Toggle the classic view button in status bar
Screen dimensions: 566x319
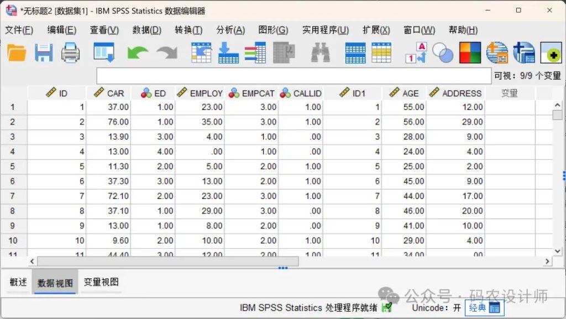[x=484, y=308]
